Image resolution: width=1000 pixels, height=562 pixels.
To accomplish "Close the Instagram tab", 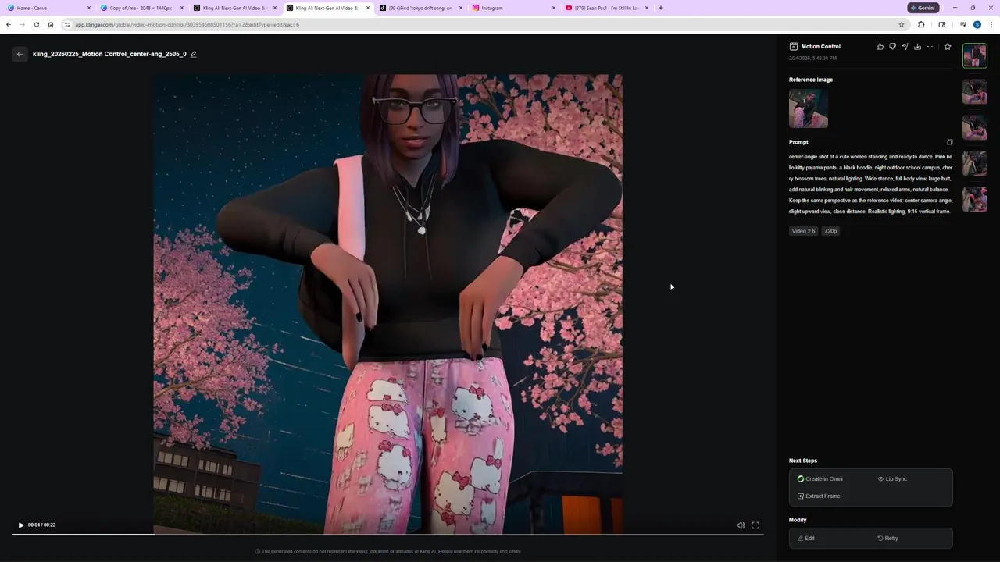I will click(554, 8).
